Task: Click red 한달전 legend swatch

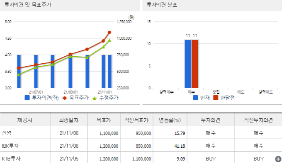Action: (x=216, y=98)
